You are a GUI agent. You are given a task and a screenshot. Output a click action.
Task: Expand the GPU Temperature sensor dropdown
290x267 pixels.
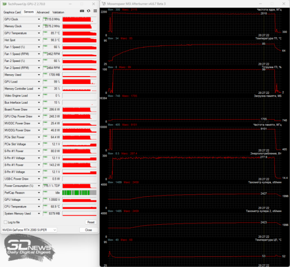pyautogui.click(x=39, y=33)
